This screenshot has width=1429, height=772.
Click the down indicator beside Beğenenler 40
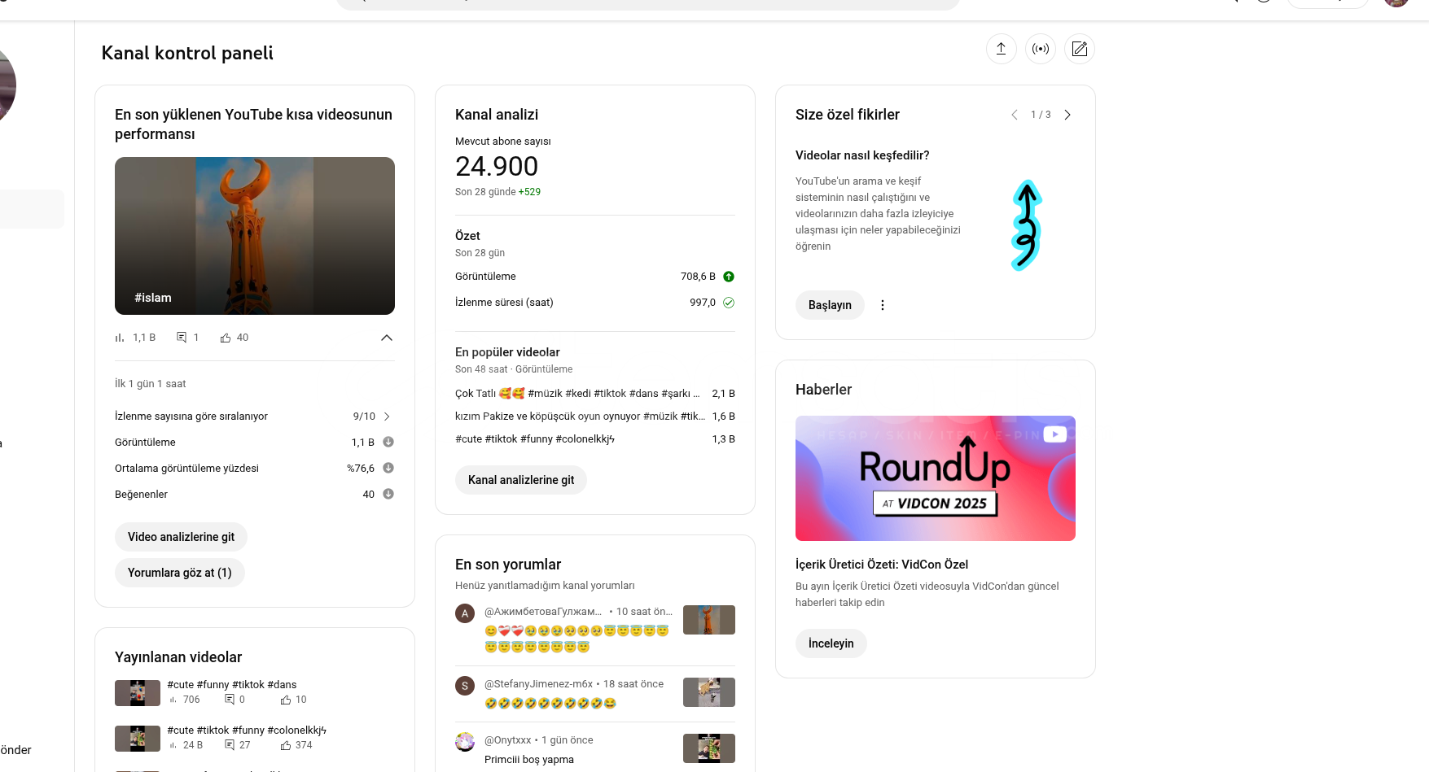coord(388,494)
